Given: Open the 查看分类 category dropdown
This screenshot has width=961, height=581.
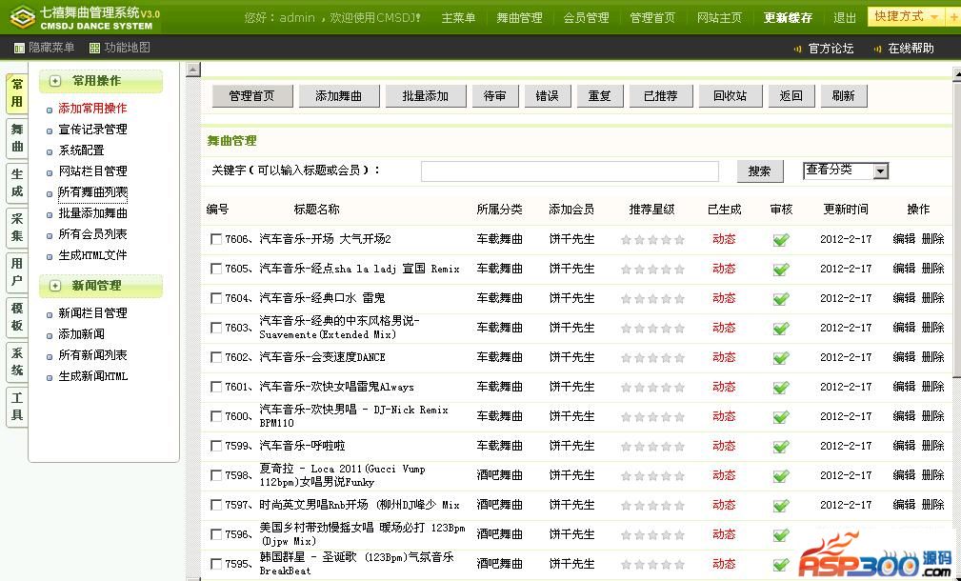Looking at the screenshot, I should 846,171.
